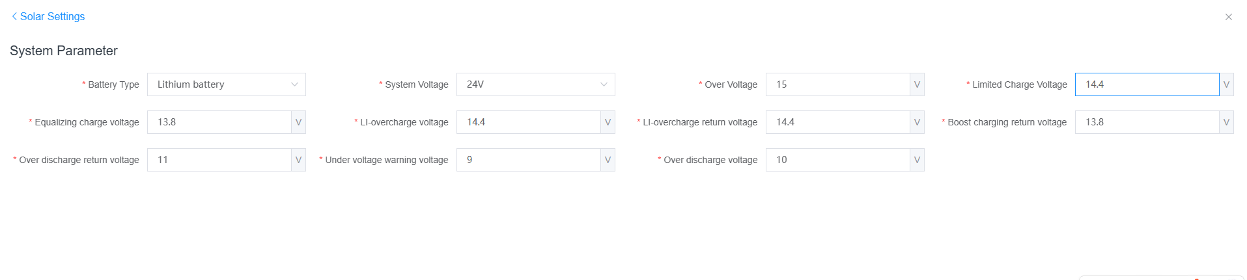
Task: Click the Under voltage warning voltage input
Action: click(528, 160)
